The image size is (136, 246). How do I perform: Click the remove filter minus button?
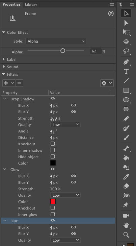20,83
